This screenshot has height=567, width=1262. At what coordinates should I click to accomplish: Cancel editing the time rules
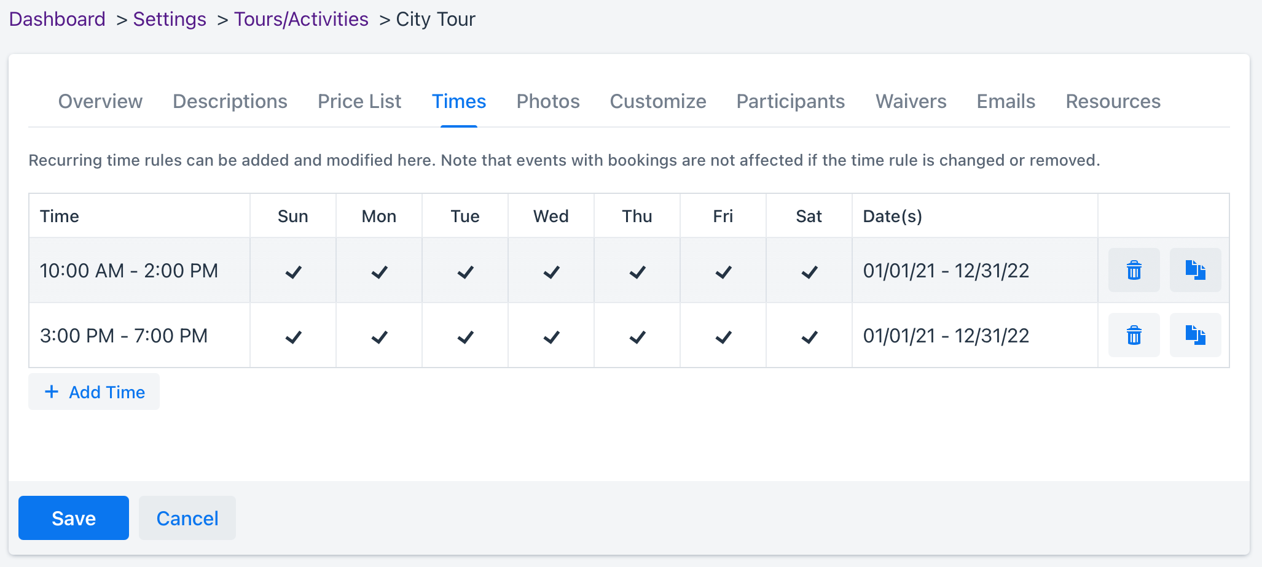(x=187, y=518)
